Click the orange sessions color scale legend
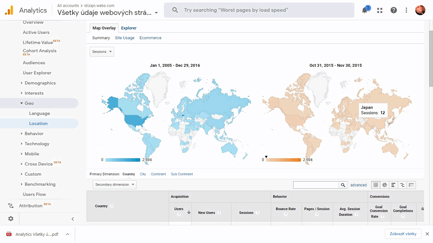Viewport: 433px width, 243px height. [x=283, y=160]
